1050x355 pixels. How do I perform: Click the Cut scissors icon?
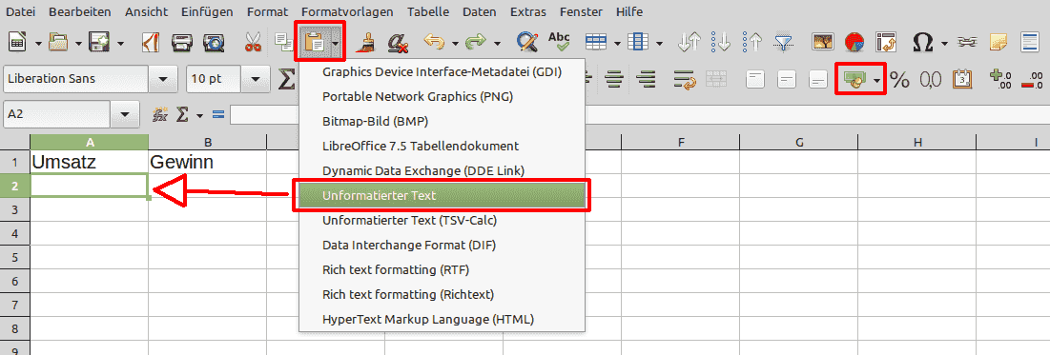[x=253, y=42]
